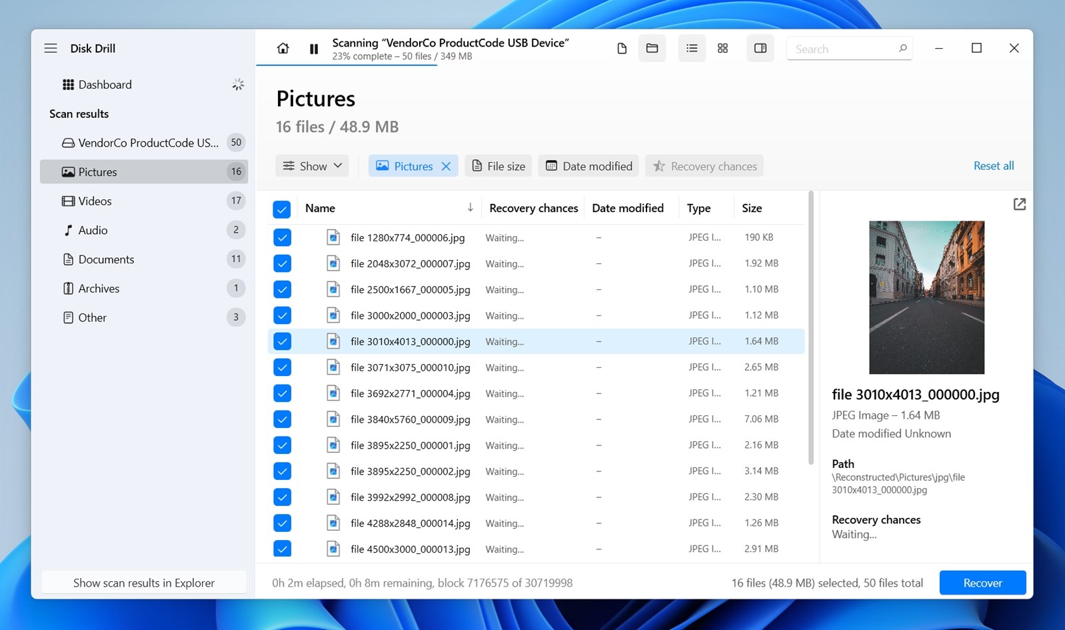This screenshot has width=1065, height=630.
Task: Pause the scanning process
Action: 314,49
